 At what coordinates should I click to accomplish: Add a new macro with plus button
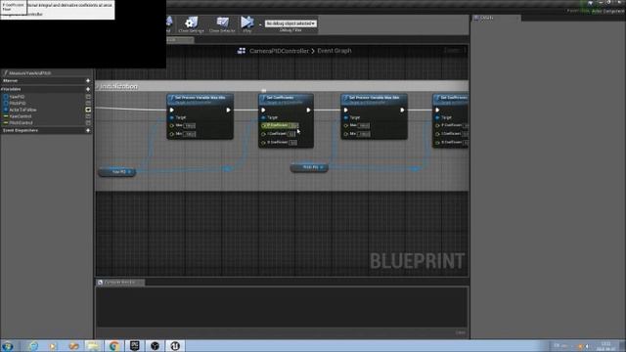pyautogui.click(x=88, y=80)
